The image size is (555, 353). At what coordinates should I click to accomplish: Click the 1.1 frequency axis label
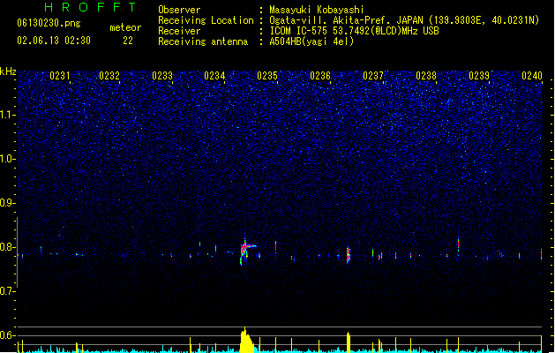8,115
